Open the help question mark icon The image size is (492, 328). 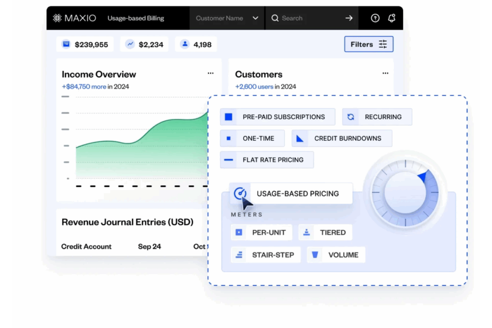pos(375,18)
